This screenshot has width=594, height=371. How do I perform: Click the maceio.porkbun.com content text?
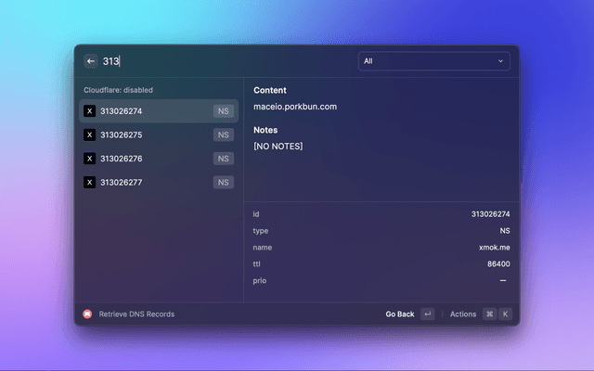[x=295, y=107]
